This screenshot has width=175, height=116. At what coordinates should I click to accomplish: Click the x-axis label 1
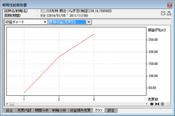[24, 99]
